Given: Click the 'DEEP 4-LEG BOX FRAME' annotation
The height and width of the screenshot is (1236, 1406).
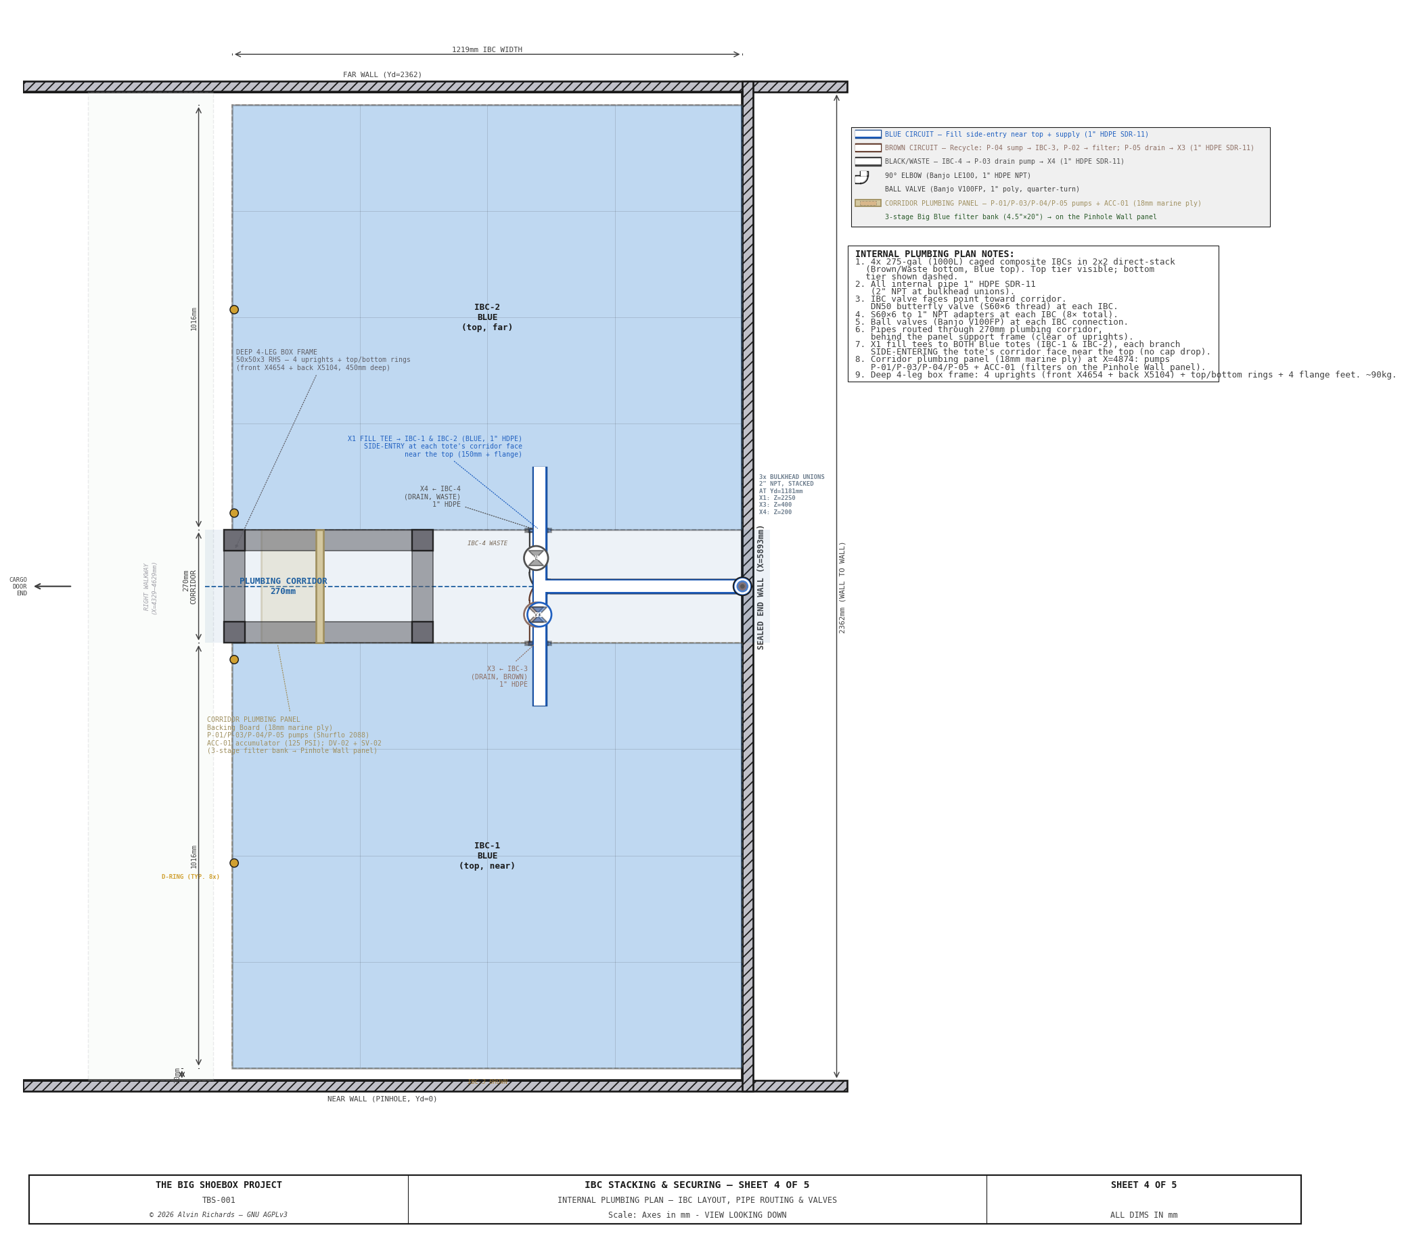Looking at the screenshot, I should [323, 360].
